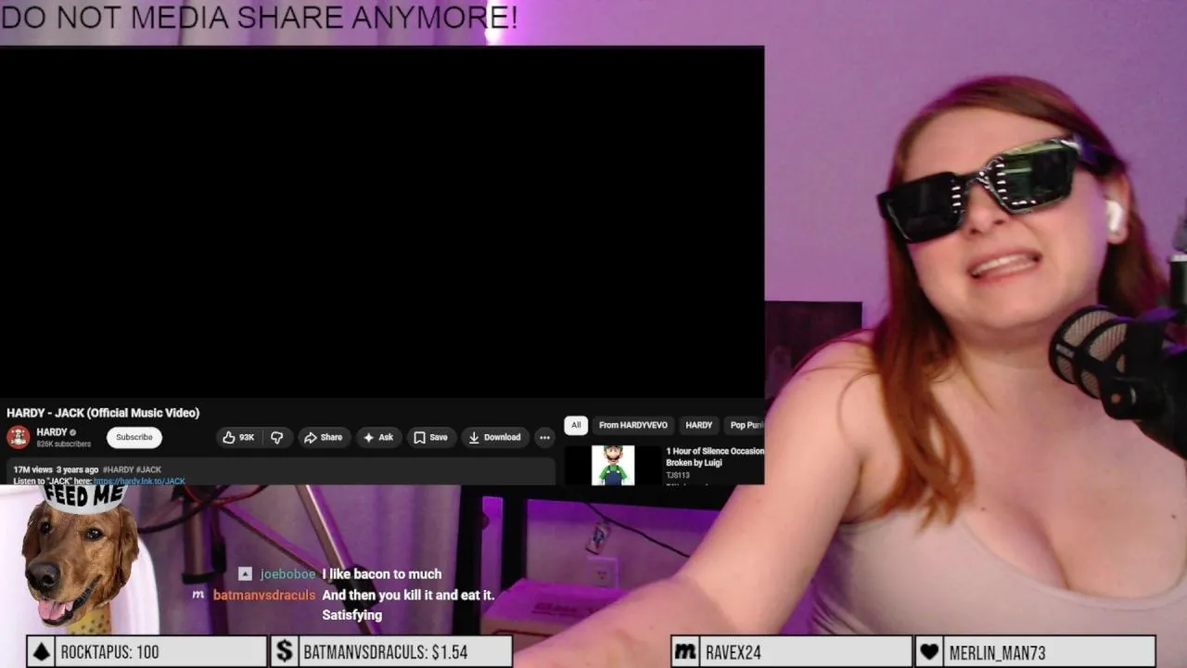Viewport: 1187px width, 668px height.
Task: Save the video to a playlist
Action: (430, 437)
